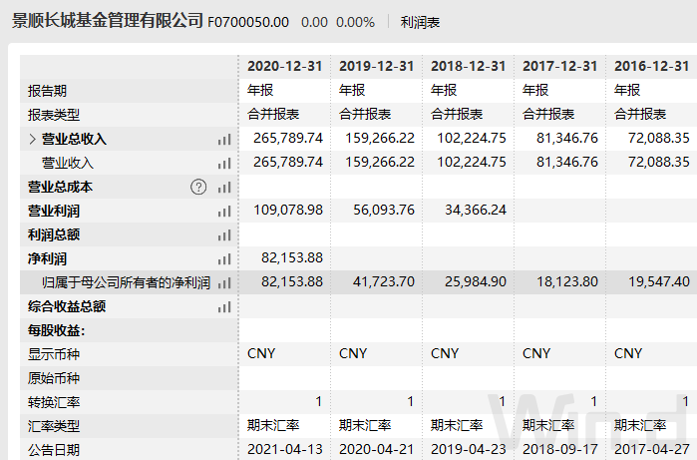Select the 2017-12-31 column header
Screen dimensions: 697x460
click(560, 66)
